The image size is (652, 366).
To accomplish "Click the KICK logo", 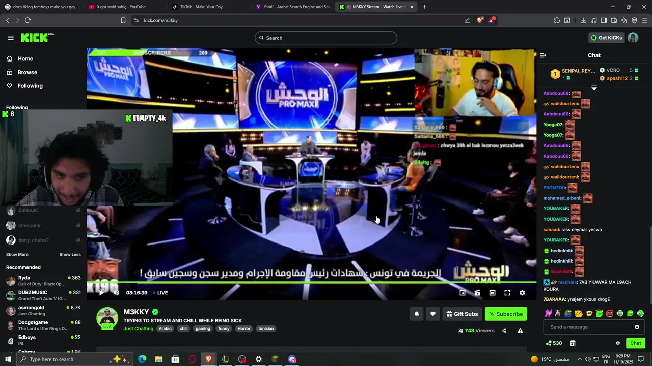I will click(37, 38).
